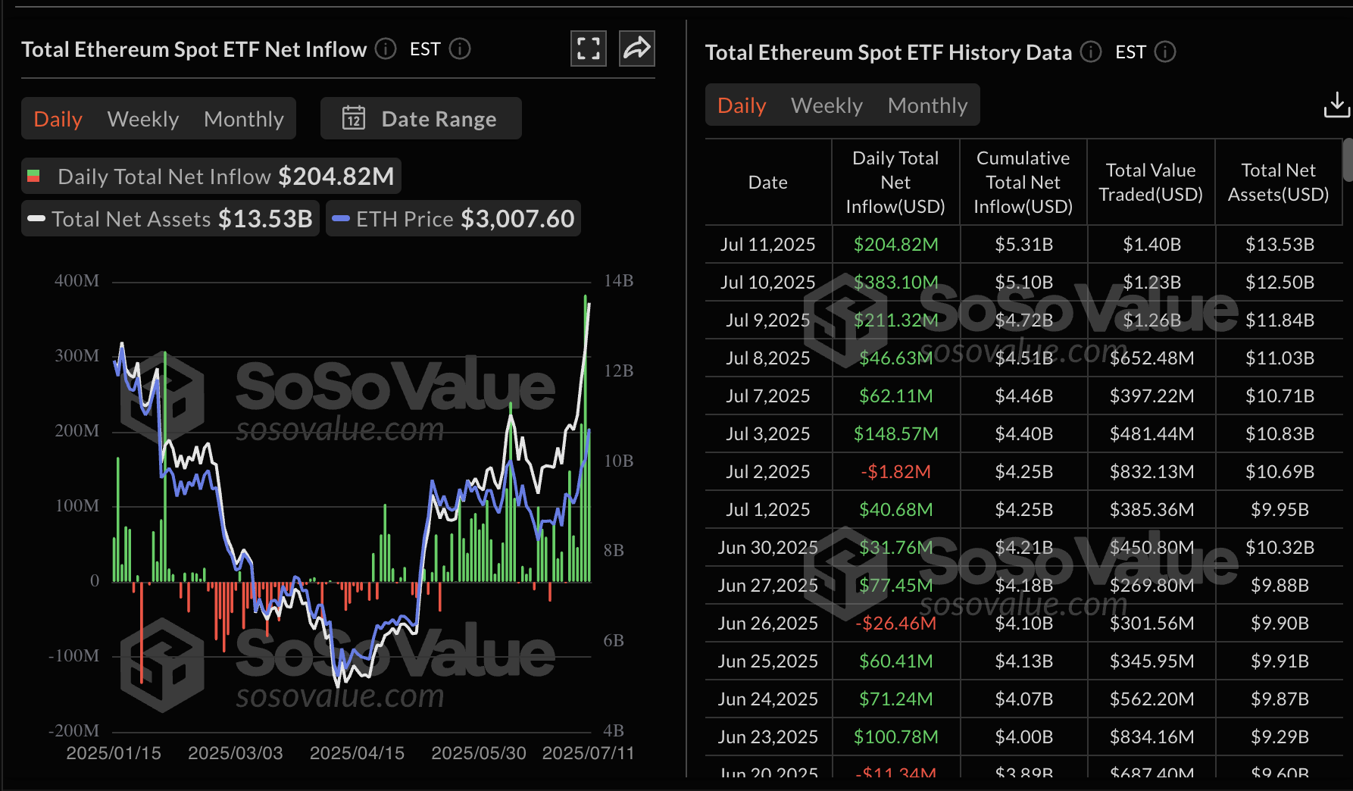Click Daily Total Net Inflow(USD) column header
The width and height of the screenshot is (1353, 791).
point(895,182)
